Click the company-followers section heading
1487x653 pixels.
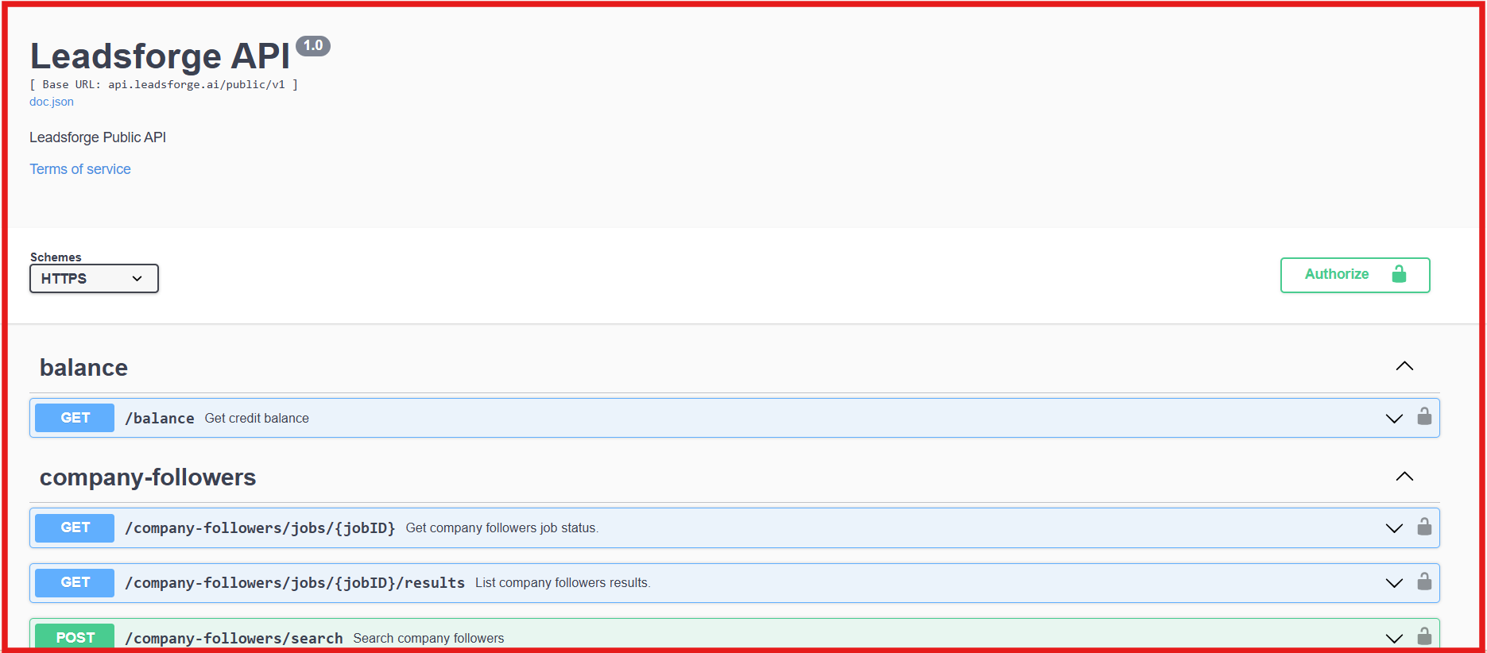[148, 477]
